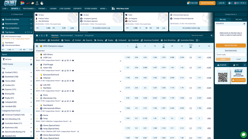Select Australian Rules sport filter
Screen dimensions: 248x139
(186, 40)
